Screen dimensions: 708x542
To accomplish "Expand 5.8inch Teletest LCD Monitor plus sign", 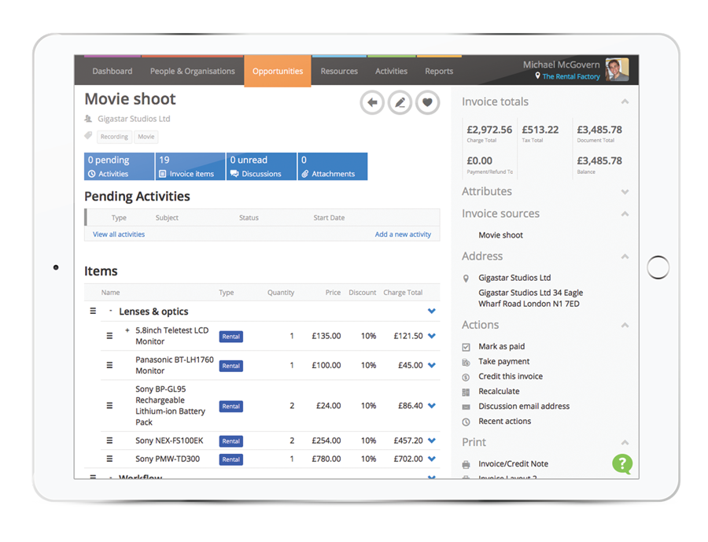I will coord(127,330).
